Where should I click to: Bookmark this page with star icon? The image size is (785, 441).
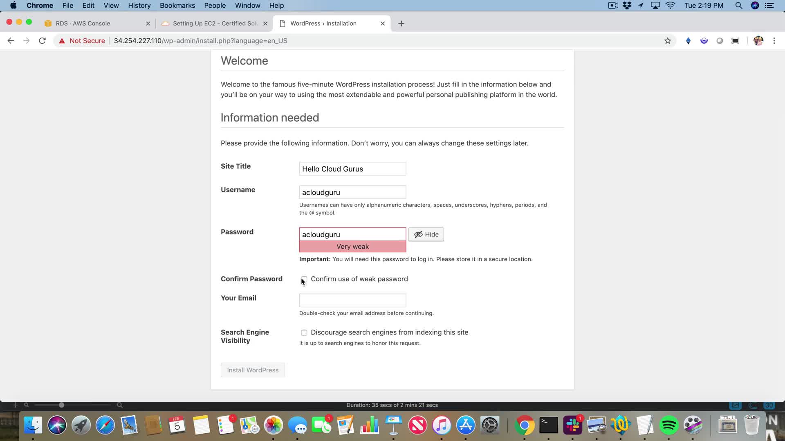[668, 40]
